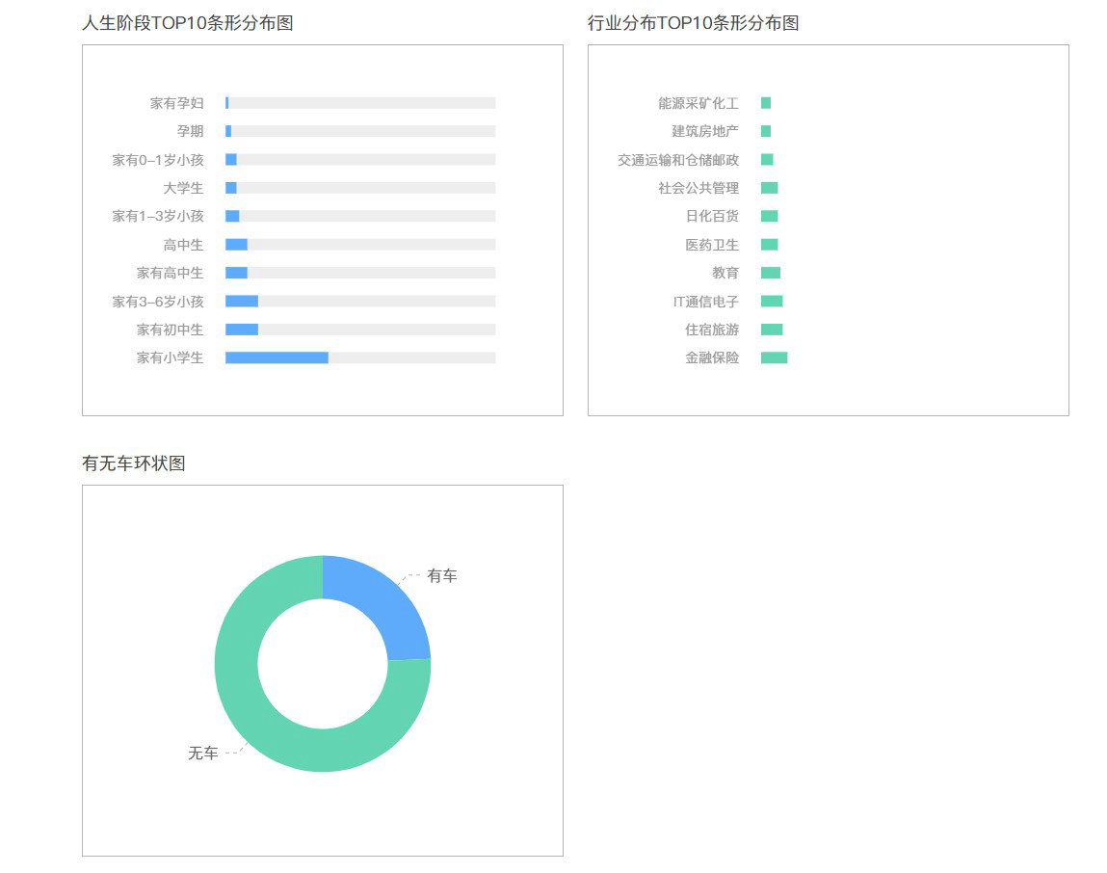Select the 医药卫生 label
The image size is (1107, 873).
tap(712, 245)
